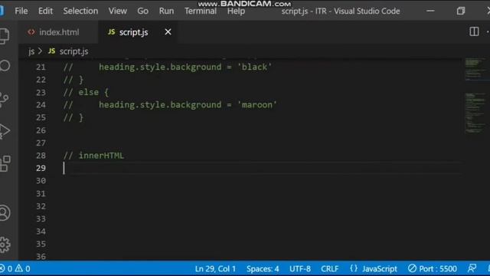Screen dimensions: 490x276
Task: Click the '// innerHTML' comment line
Action: [93, 156]
